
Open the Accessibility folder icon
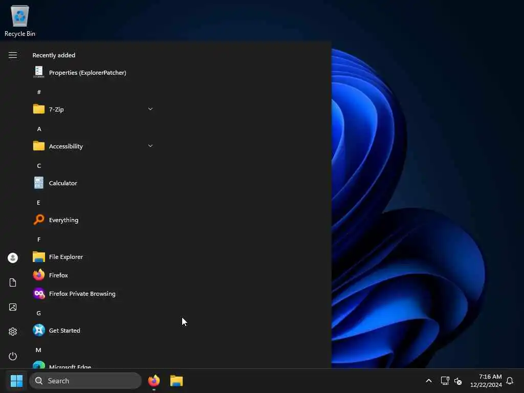(x=39, y=146)
